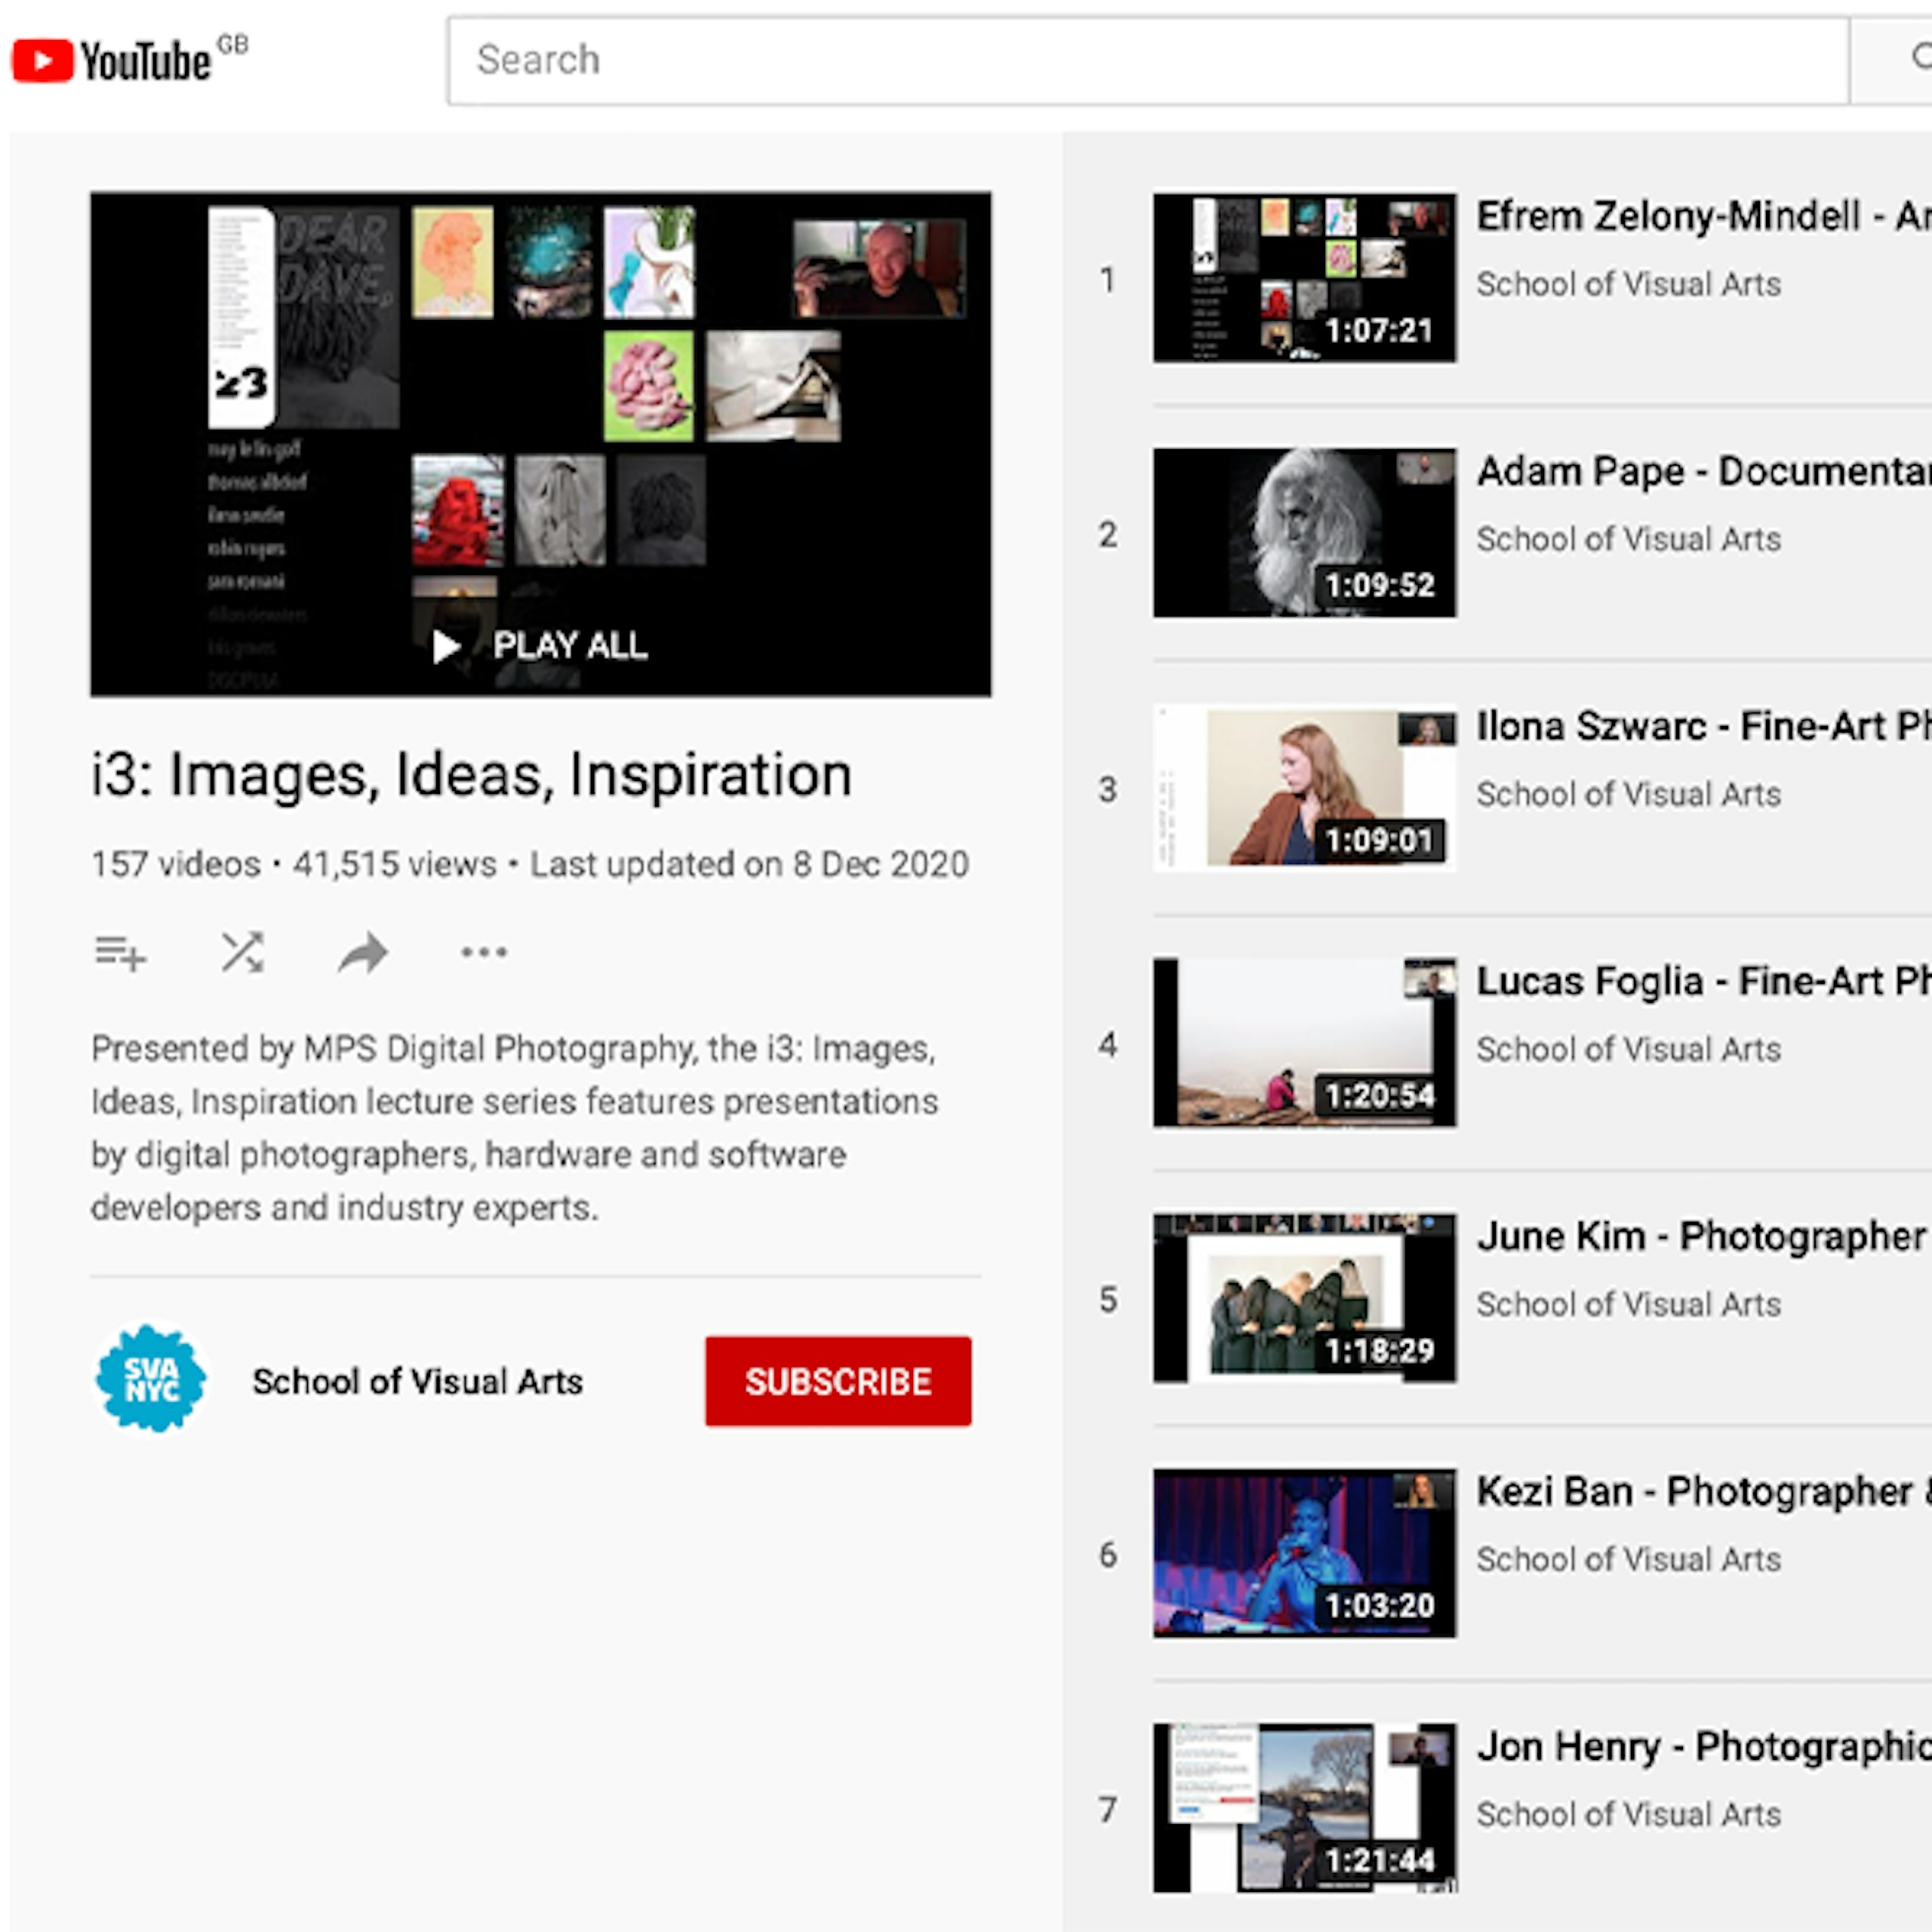Click the 1:20:54 duration badge

pyautogui.click(x=1379, y=1095)
